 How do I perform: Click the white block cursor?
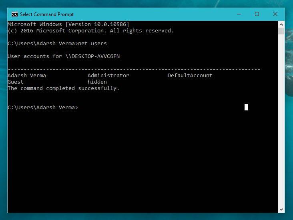pos(246,107)
